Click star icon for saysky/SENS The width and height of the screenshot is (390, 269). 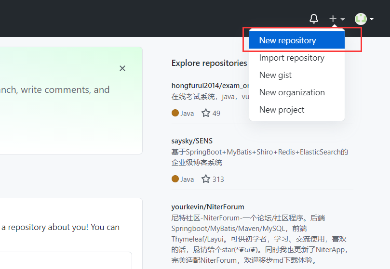click(206, 179)
